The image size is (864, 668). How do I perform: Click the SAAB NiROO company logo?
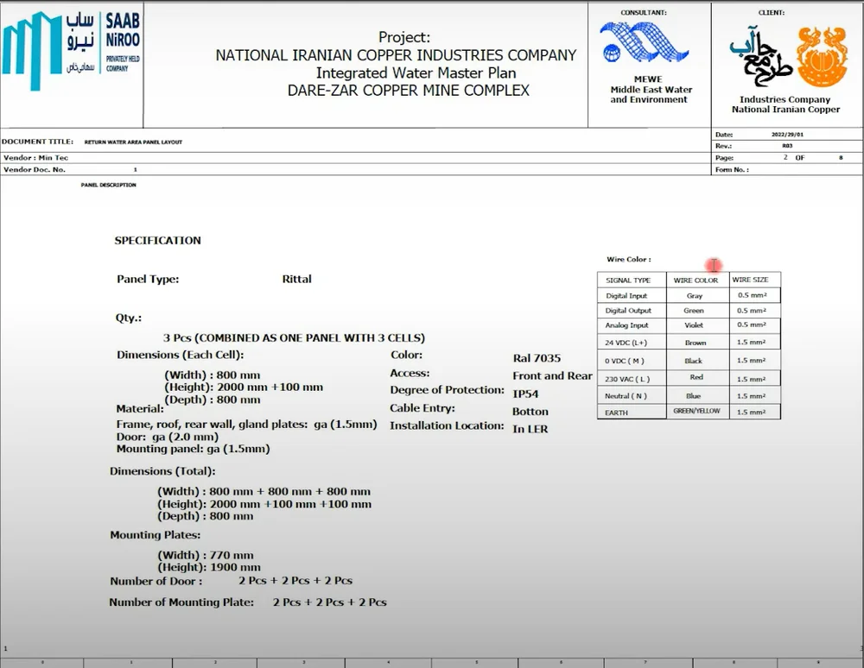(71, 50)
